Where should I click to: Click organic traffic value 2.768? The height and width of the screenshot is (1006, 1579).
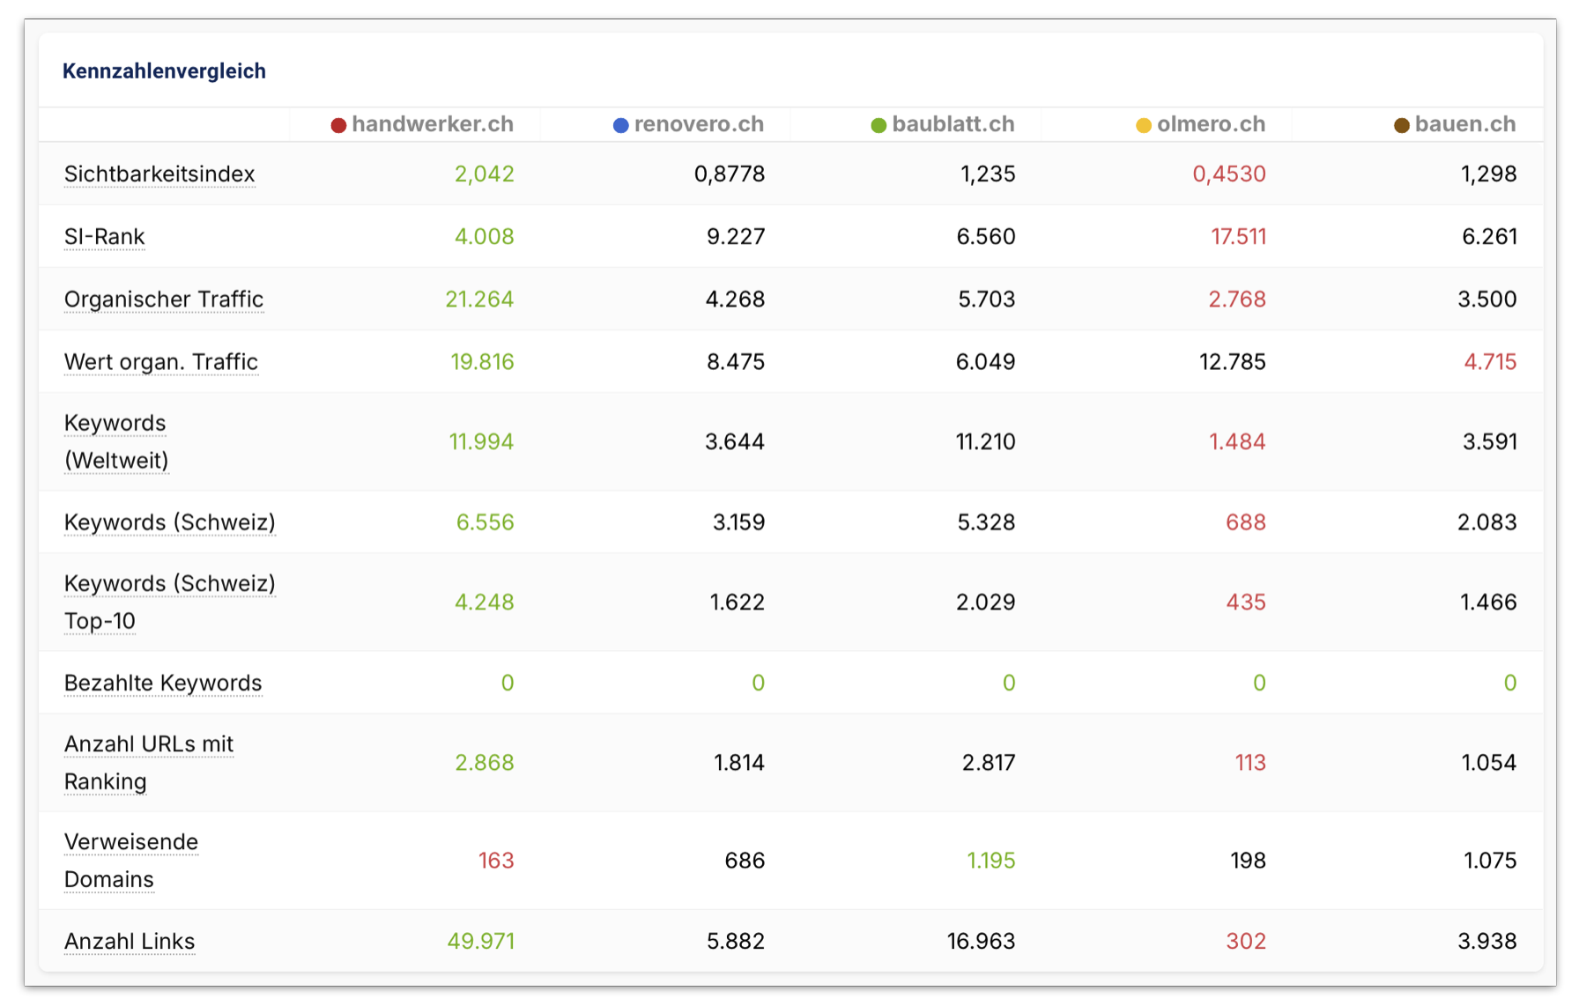[x=1237, y=300]
